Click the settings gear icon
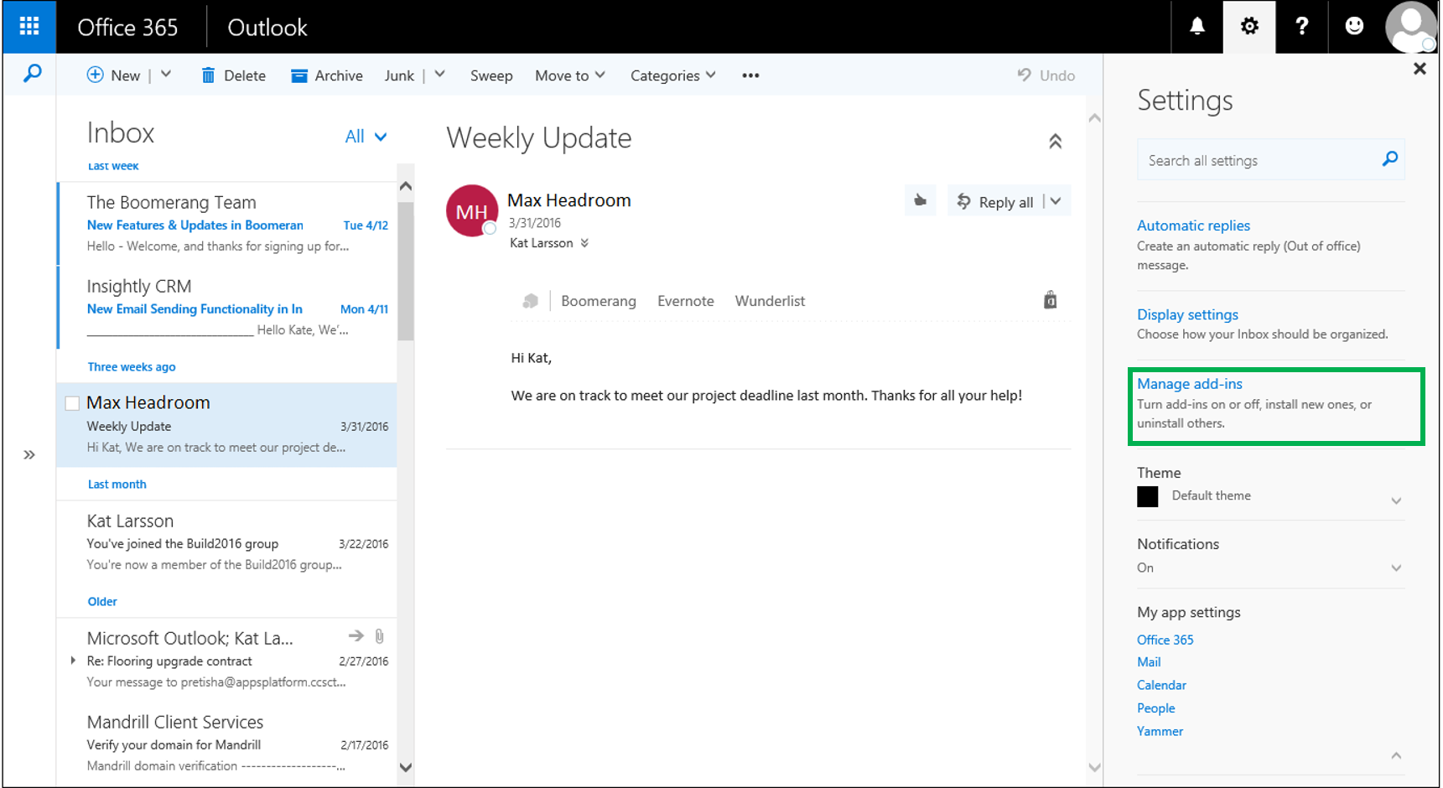 1249,27
